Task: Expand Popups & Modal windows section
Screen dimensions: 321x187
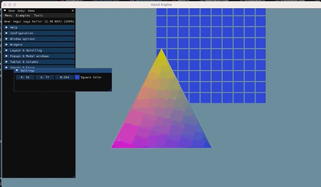Action: click(x=39, y=56)
